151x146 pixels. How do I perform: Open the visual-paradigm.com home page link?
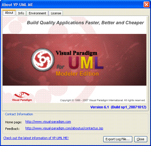pyautogui.click(x=48, y=122)
